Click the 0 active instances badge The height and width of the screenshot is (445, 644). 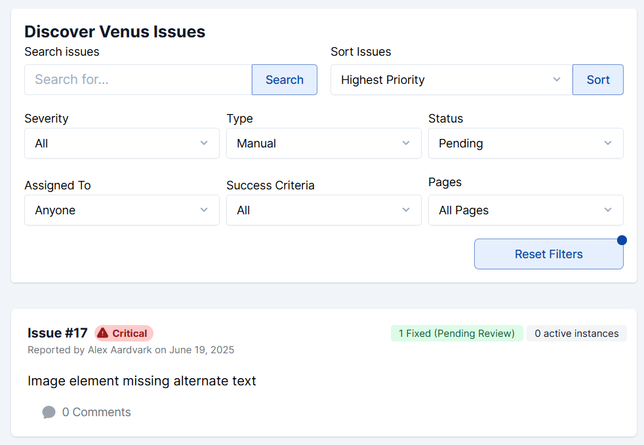tap(576, 334)
